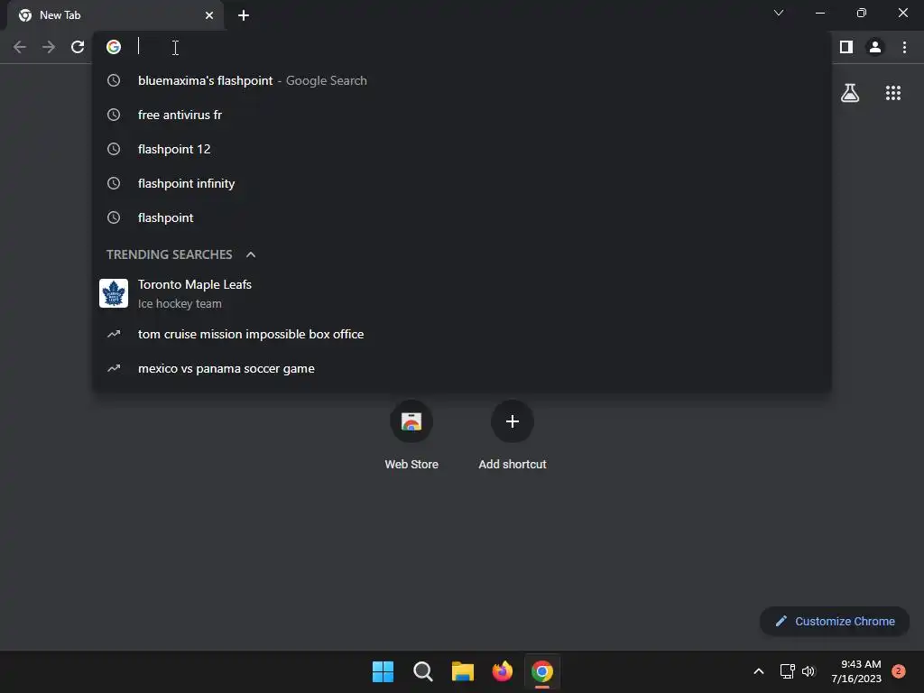Select the New Tab tab
Viewport: 924px width, 693px height.
tap(115, 15)
